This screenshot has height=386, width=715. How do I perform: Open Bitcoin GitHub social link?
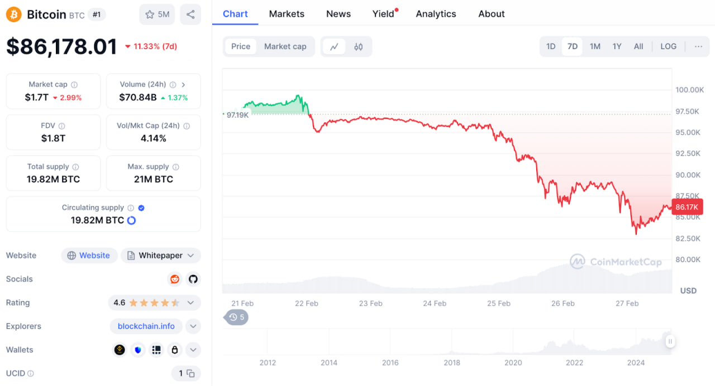click(193, 279)
